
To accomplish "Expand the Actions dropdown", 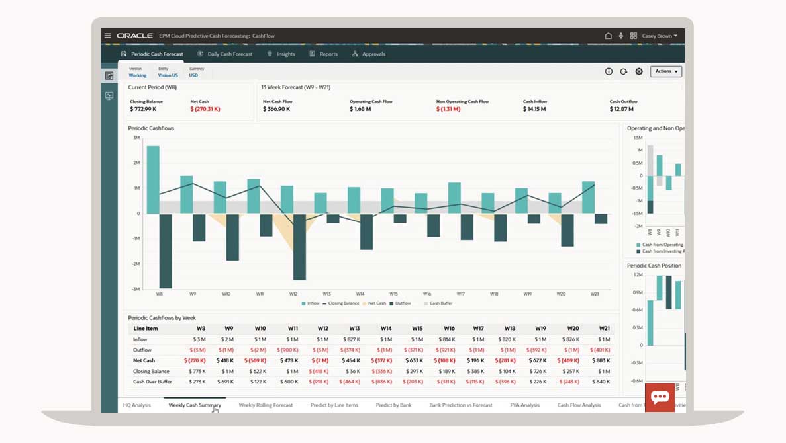I will (x=665, y=71).
